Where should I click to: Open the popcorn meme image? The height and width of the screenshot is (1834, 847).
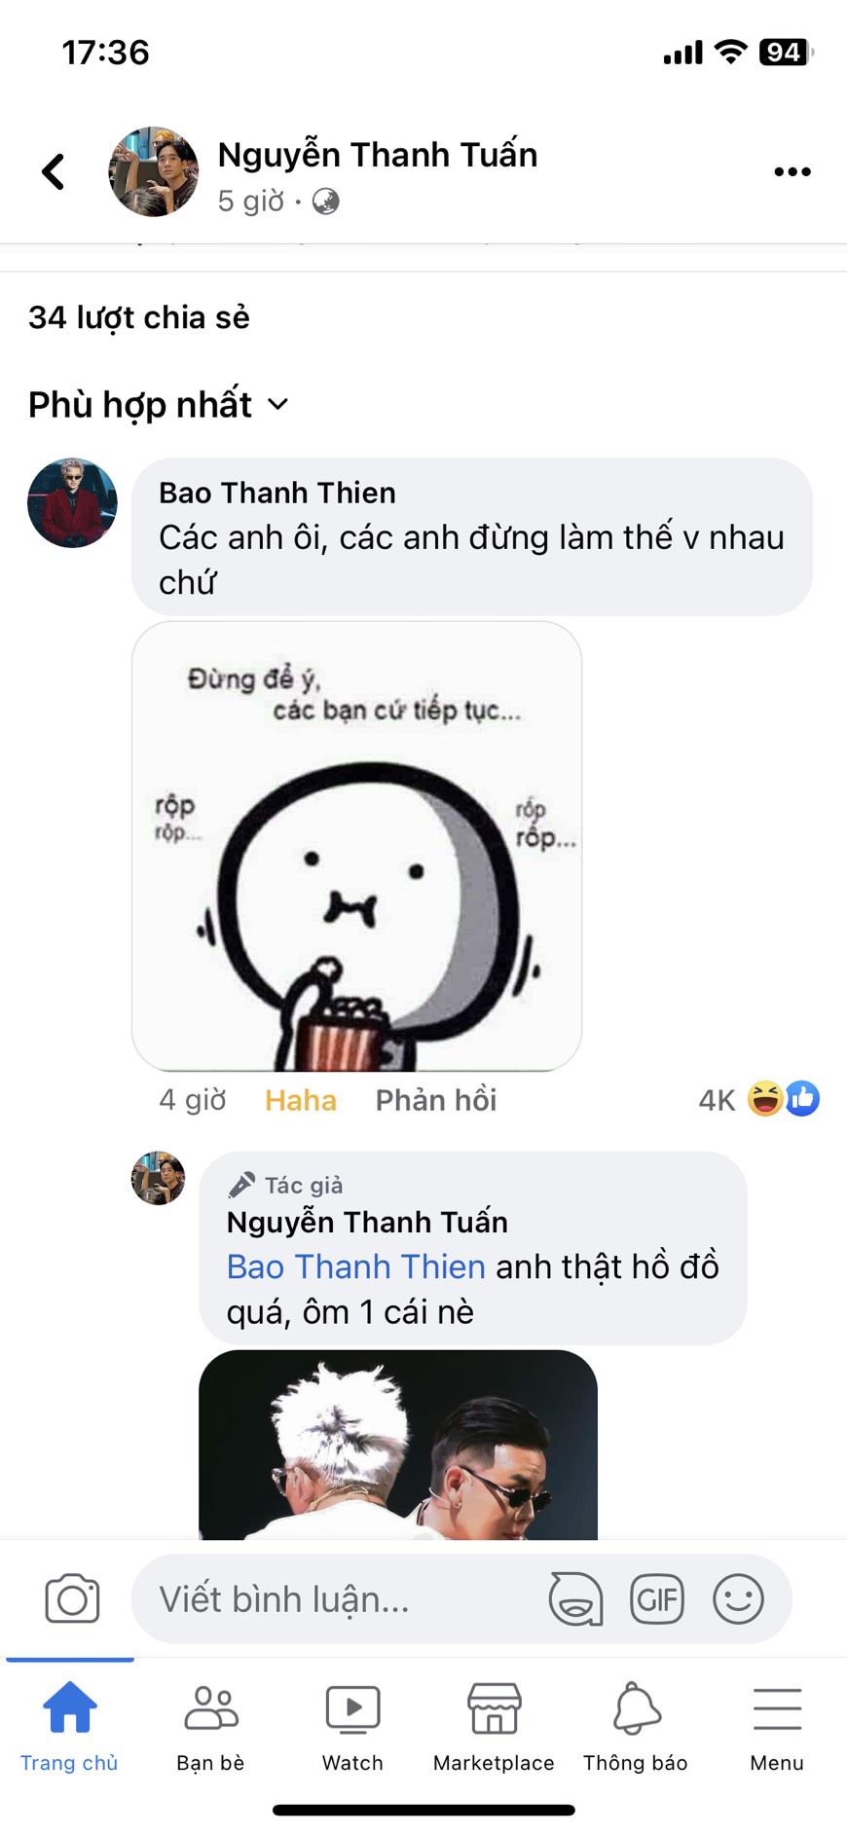tap(356, 846)
